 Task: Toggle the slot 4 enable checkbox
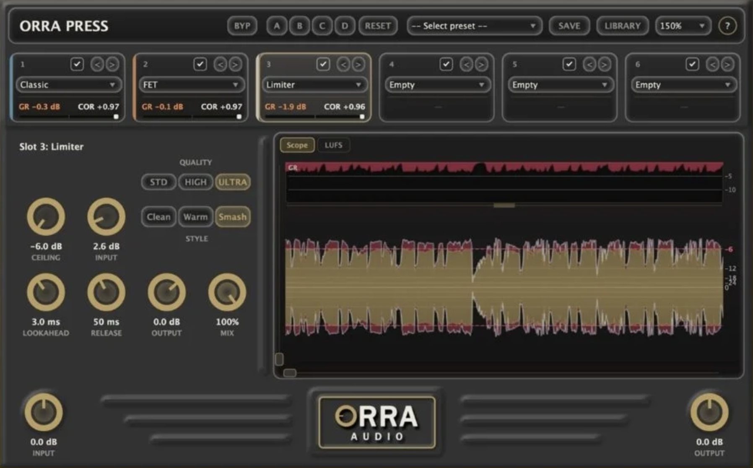[446, 64]
